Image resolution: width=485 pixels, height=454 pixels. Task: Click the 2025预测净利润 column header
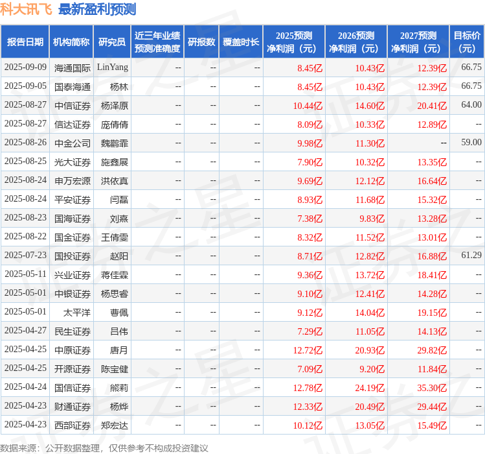pos(294,42)
